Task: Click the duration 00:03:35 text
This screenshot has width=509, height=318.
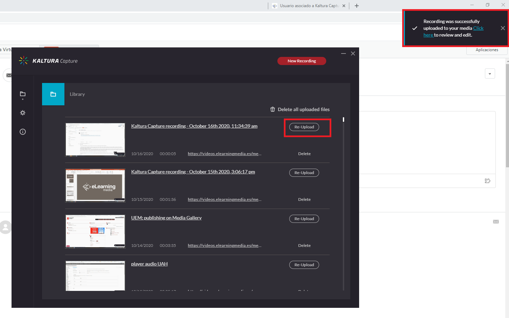Action: 168,246
